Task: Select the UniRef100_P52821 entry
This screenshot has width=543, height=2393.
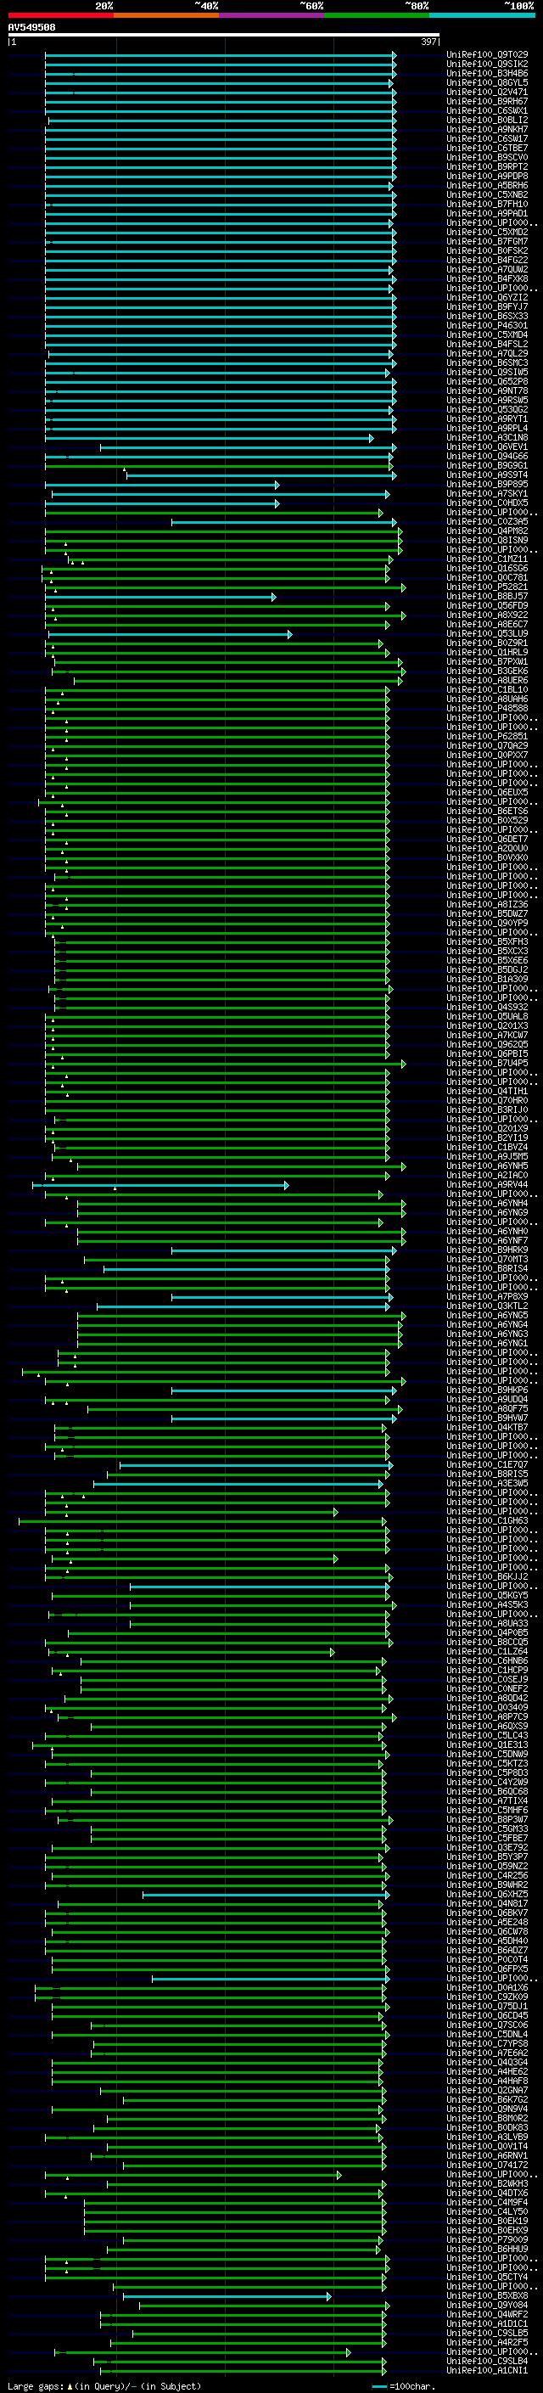Action: 487,588
